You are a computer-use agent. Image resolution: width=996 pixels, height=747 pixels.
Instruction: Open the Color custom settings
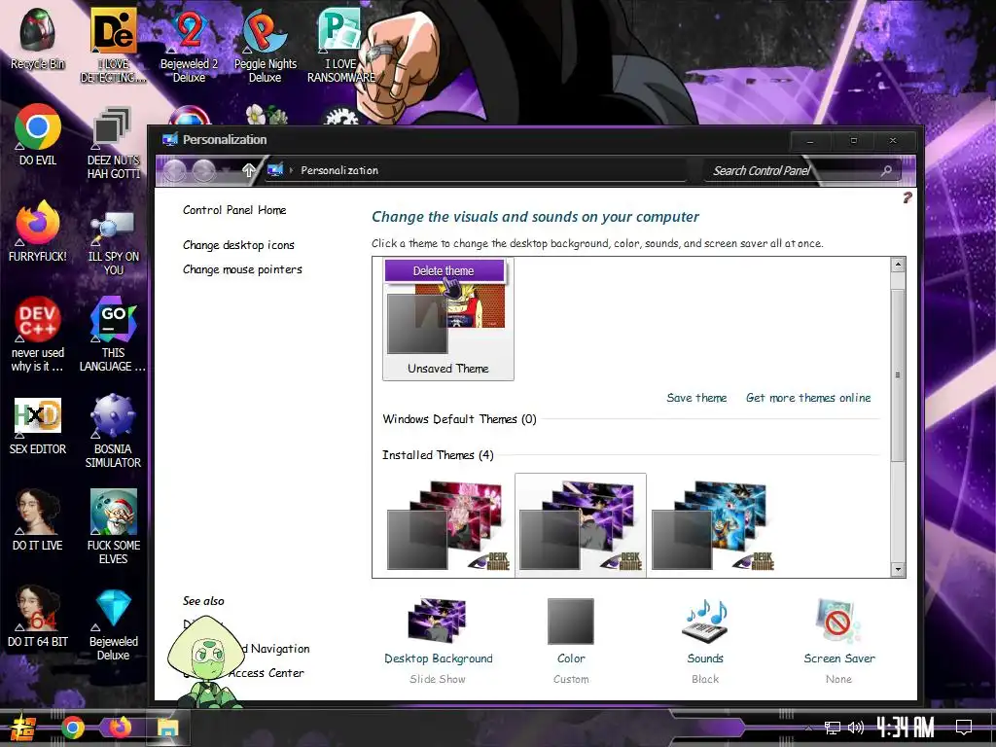coord(571,640)
